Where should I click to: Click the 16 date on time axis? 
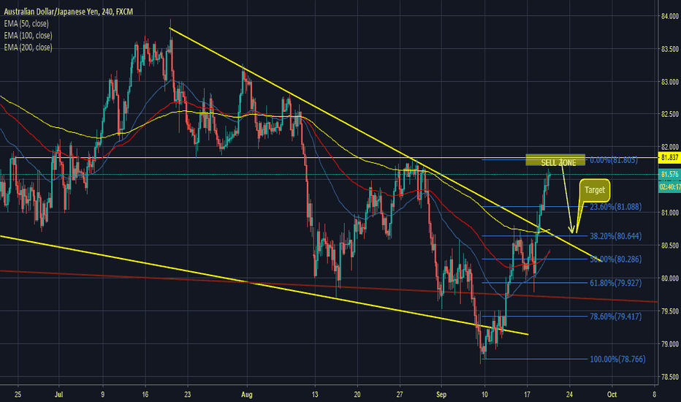click(x=145, y=395)
